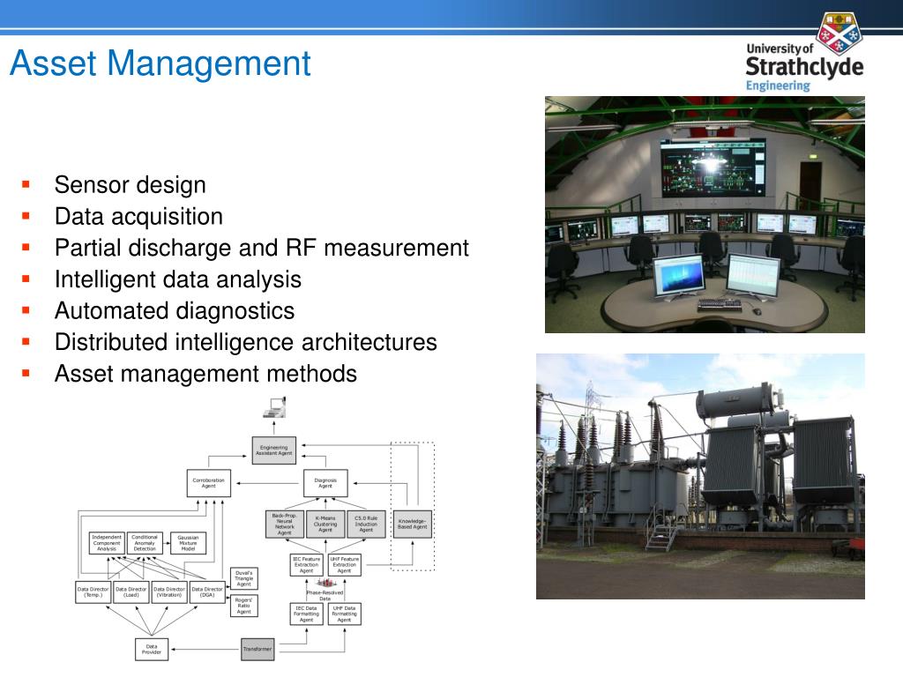This screenshot has height=677, width=903.
Task: Click the 'K-Means Clustering Agent' box
Action: [325, 524]
